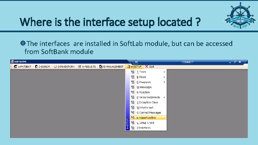Click the icon beside Blood

[x=132, y=77]
